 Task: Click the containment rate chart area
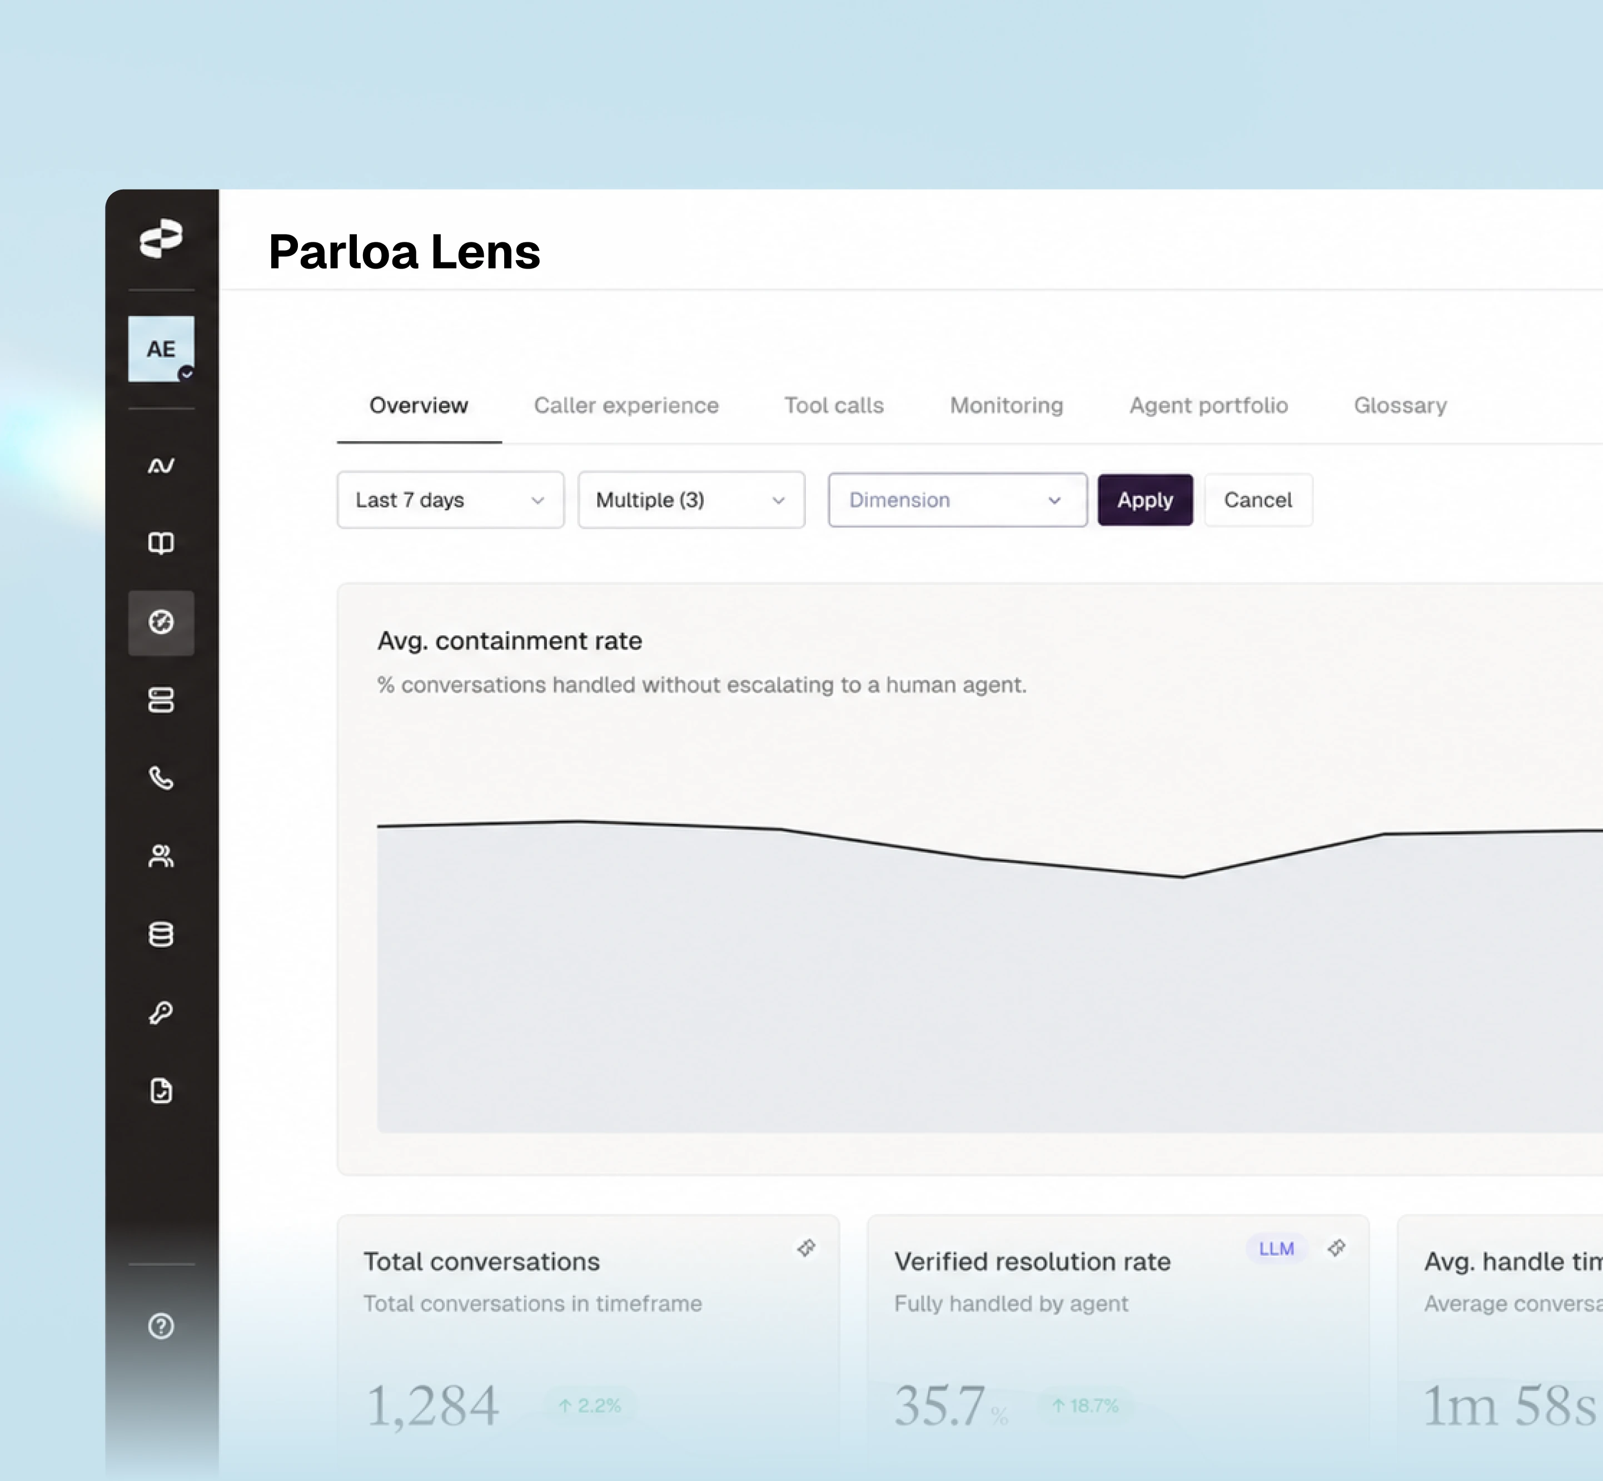[989, 978]
